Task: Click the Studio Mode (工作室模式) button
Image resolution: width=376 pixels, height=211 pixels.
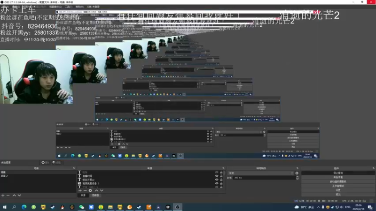Action: [338, 186]
